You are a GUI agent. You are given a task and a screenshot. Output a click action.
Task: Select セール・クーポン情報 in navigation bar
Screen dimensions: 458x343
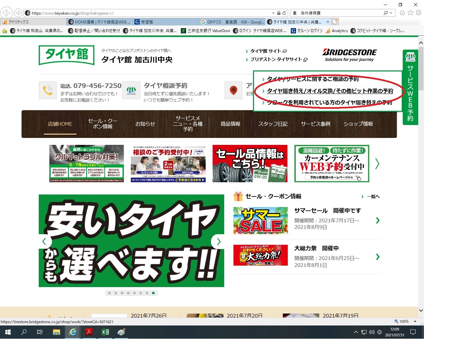(x=103, y=124)
